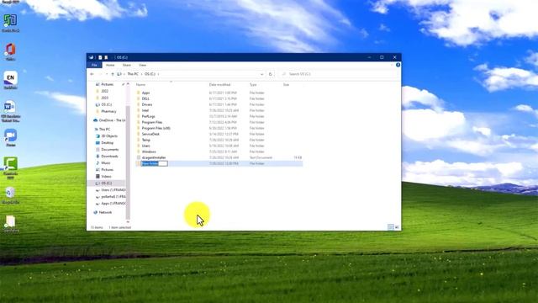Image resolution: width=538 pixels, height=303 pixels.
Task: Click the Search OS (C:) box
Action: pyautogui.click(x=339, y=74)
